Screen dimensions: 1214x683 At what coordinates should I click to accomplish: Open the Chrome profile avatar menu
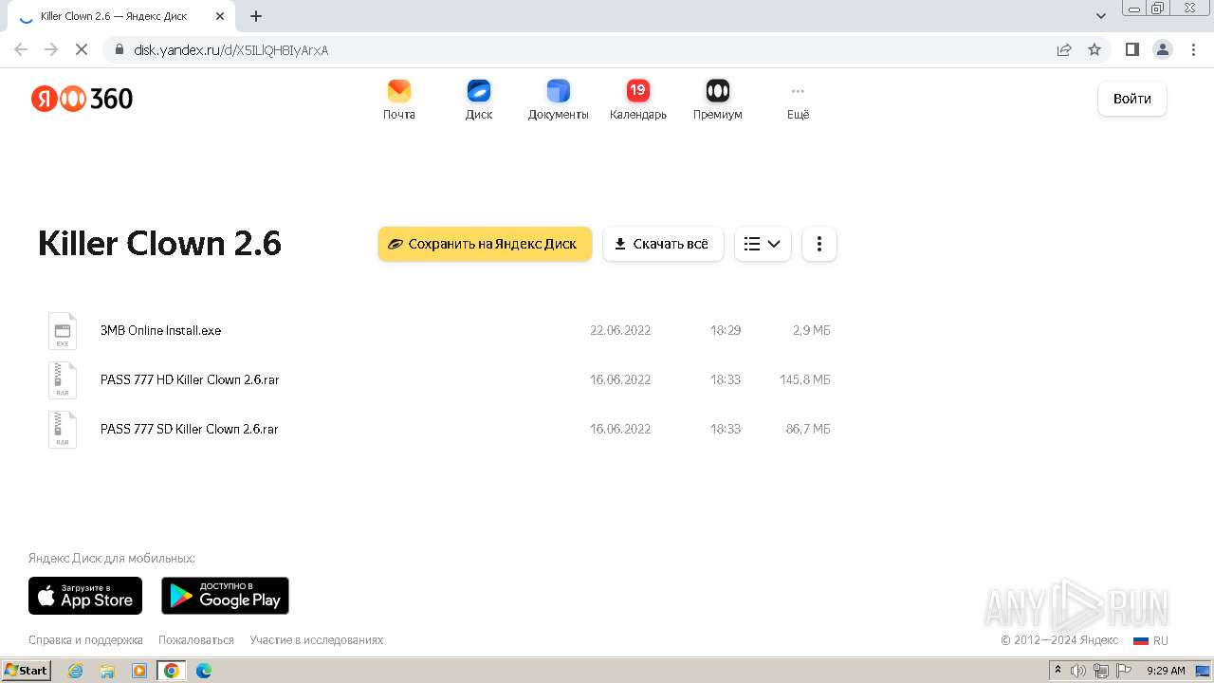click(x=1162, y=49)
